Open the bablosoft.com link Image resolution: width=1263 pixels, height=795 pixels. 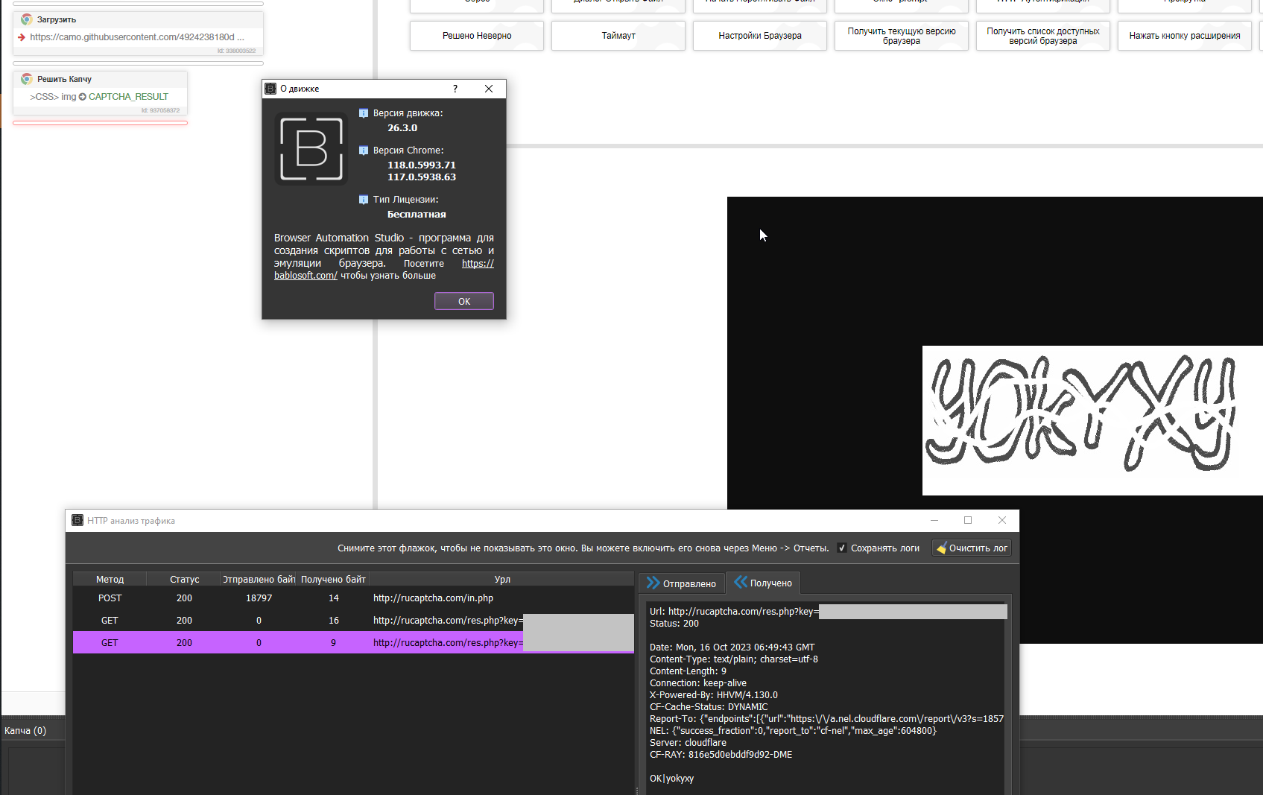[306, 276]
